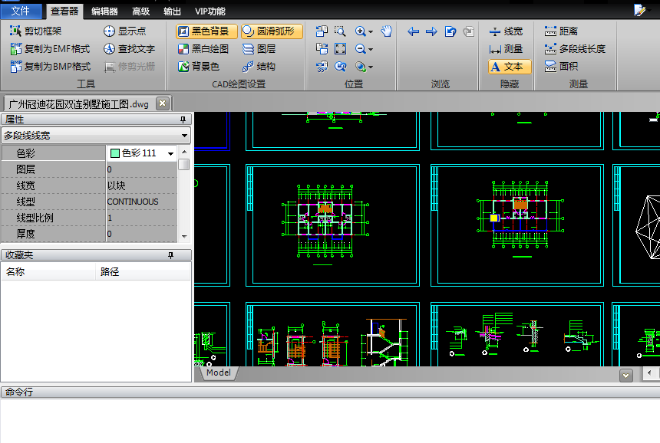Click the zoom out magnifier icon
The width and height of the screenshot is (660, 443).
[360, 49]
